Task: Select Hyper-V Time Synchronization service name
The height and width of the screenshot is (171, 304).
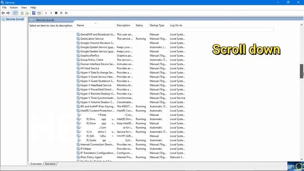Action: click(x=97, y=98)
